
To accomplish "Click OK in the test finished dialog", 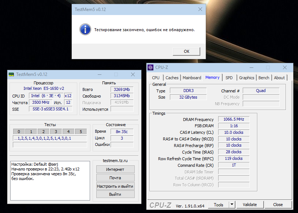I will click(x=186, y=51).
